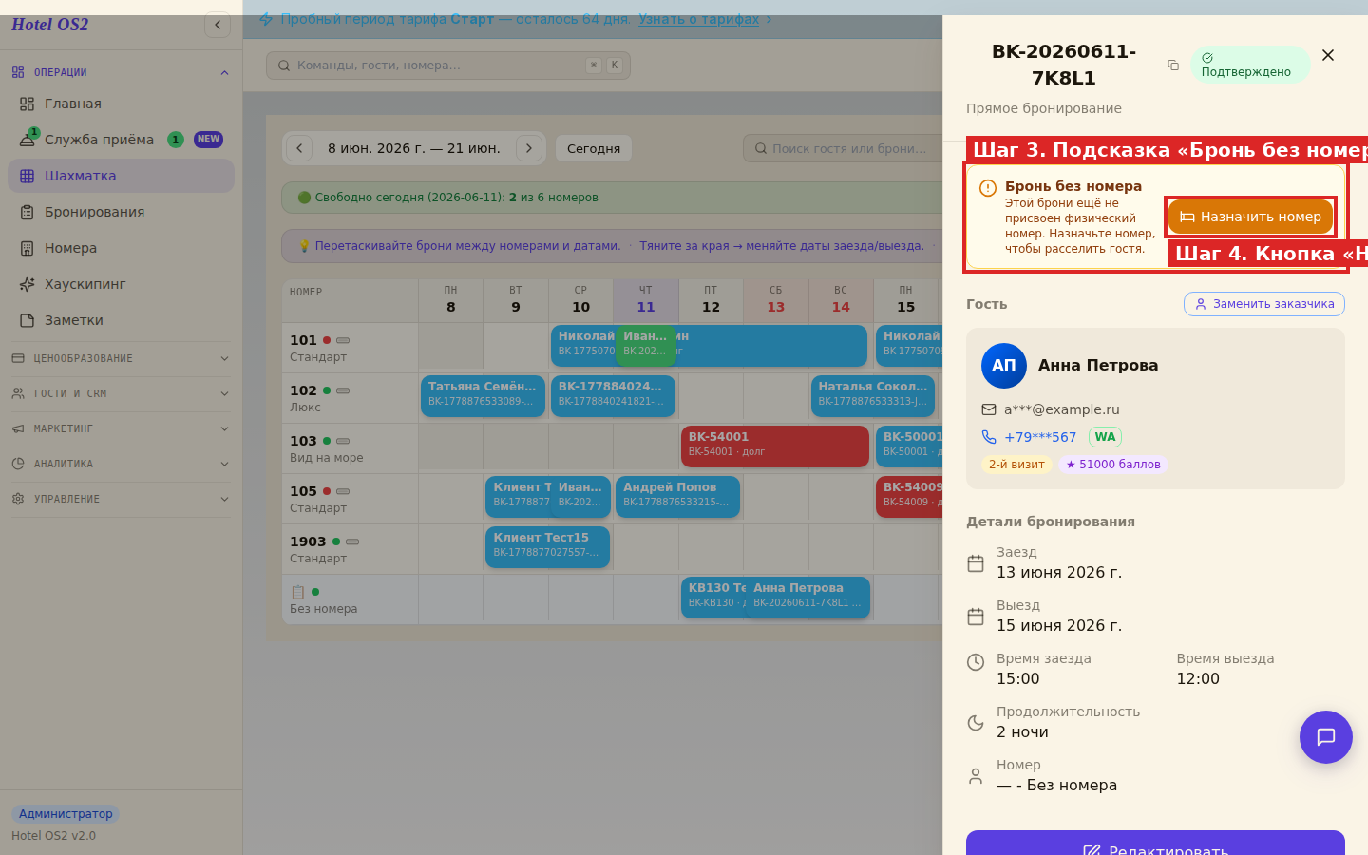Viewport: 1368px width, 855px height.
Task: Go to next date range arrow
Action: [x=529, y=148]
